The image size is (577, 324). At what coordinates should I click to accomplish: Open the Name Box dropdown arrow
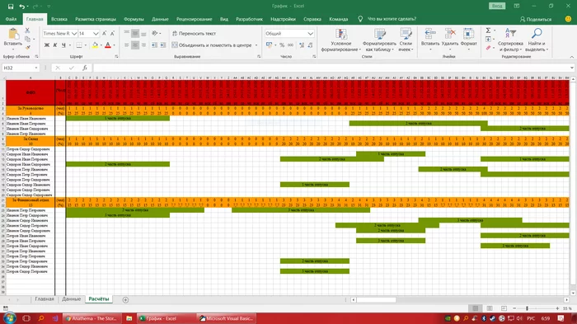tap(36, 68)
